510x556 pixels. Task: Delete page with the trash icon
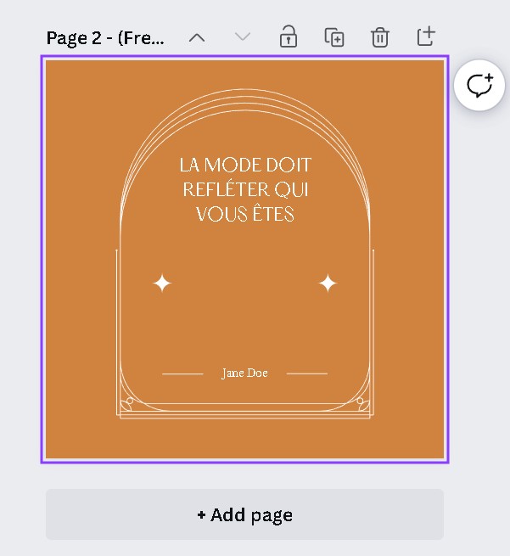380,37
